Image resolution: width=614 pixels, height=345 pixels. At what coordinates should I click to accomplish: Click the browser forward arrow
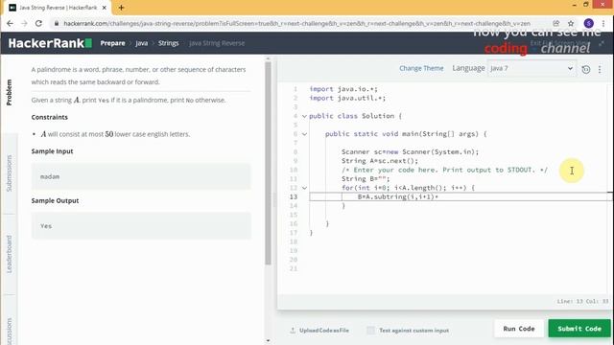[x=24, y=23]
